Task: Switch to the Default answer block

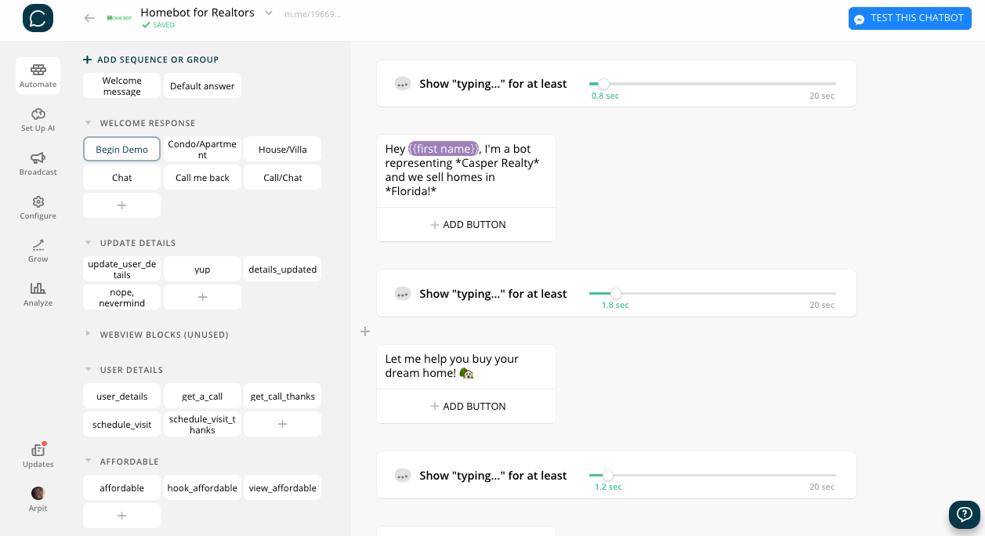Action: pos(202,85)
